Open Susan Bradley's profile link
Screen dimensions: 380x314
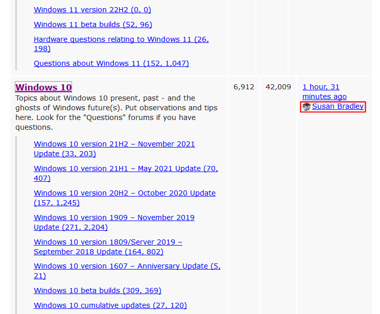pyautogui.click(x=338, y=106)
